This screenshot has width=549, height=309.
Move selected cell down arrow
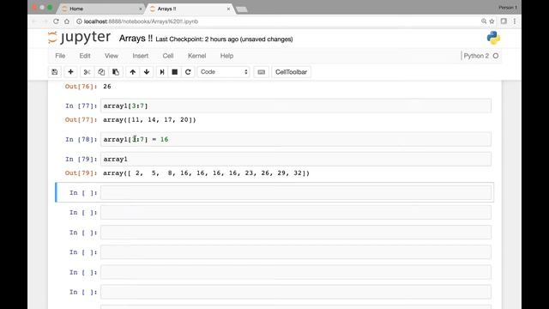pyautogui.click(x=147, y=72)
